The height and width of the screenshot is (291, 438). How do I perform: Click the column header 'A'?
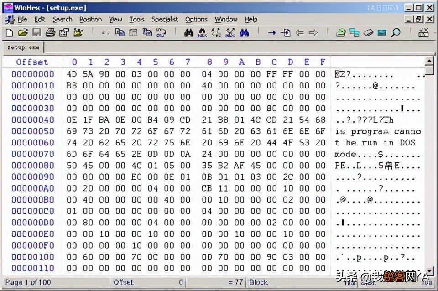242,62
